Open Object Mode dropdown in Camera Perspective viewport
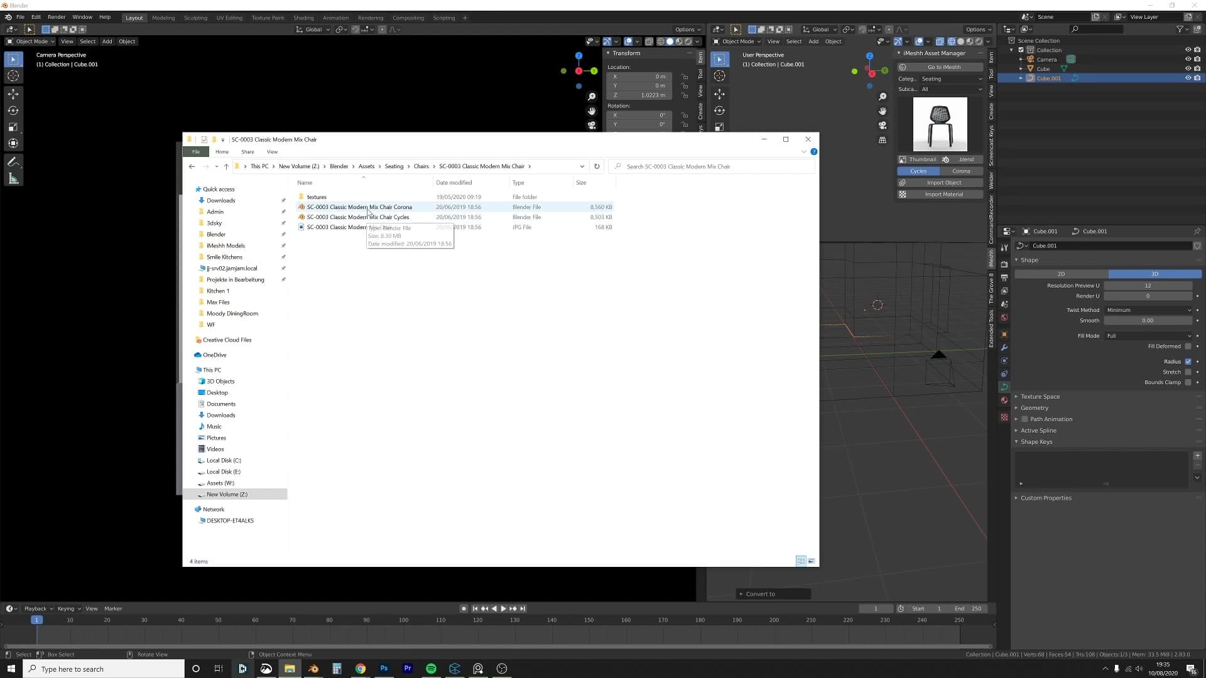Viewport: 1206px width, 678px height. (31, 41)
